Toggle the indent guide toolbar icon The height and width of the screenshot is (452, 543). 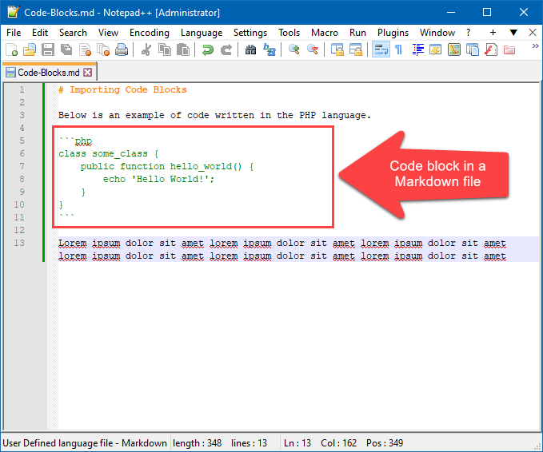click(418, 50)
